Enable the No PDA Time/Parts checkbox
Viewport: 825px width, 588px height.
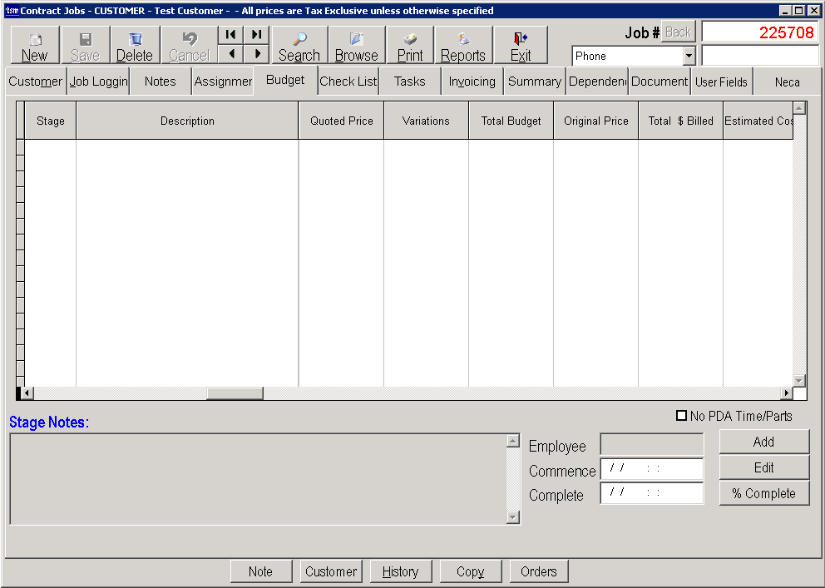(682, 416)
